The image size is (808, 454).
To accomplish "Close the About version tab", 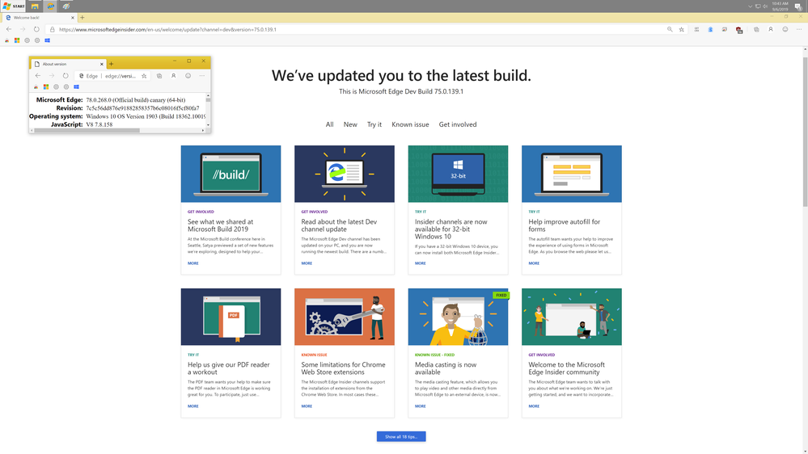I will click(102, 64).
